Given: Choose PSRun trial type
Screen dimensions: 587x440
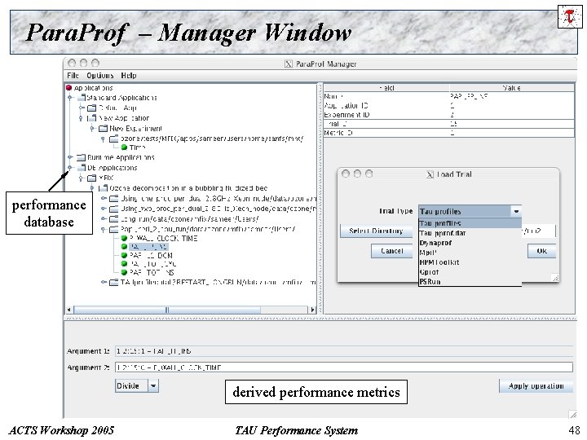Looking at the screenshot, I should point(470,282).
